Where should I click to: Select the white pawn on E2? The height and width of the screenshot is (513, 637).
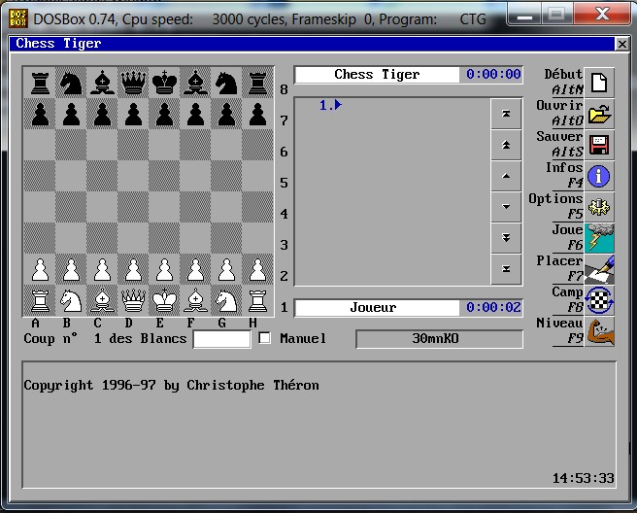point(164,269)
